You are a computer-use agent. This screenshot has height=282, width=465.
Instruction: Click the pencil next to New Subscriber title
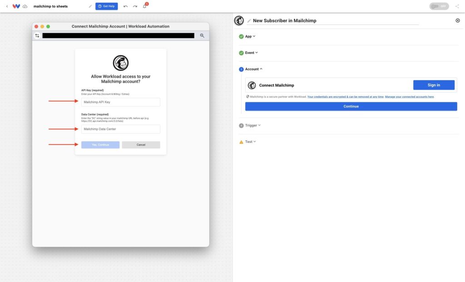(x=249, y=21)
